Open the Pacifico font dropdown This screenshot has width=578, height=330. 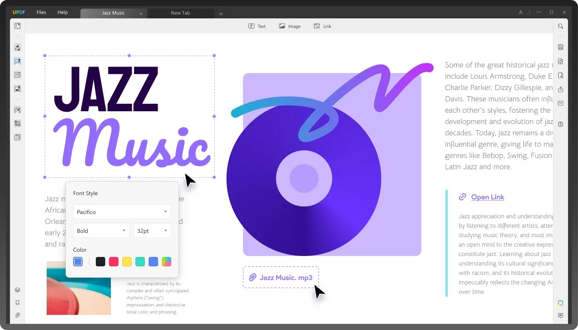point(122,212)
